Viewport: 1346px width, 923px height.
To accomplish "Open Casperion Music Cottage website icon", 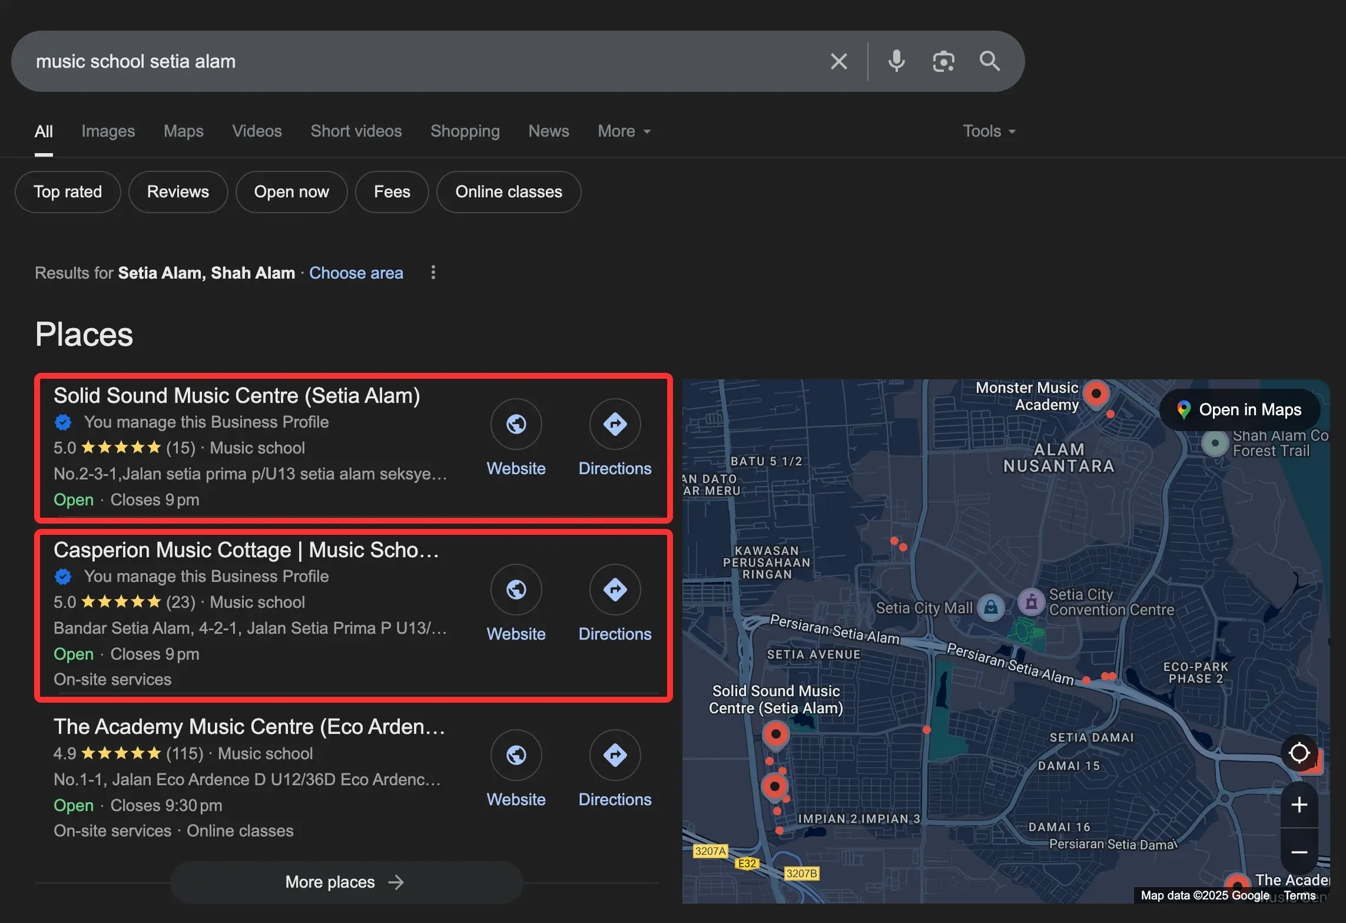I will (x=516, y=590).
